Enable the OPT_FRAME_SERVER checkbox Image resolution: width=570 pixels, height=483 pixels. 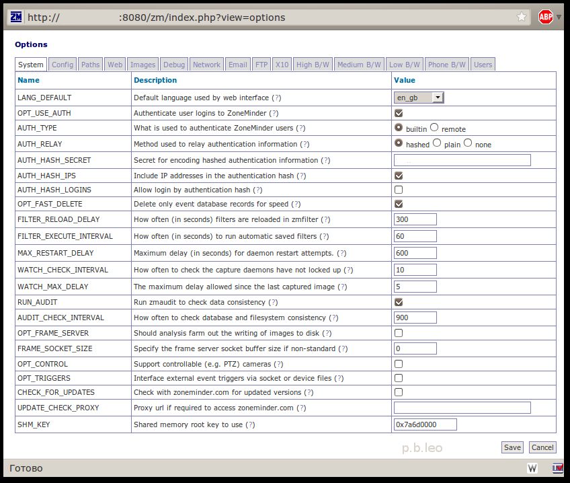(x=399, y=333)
